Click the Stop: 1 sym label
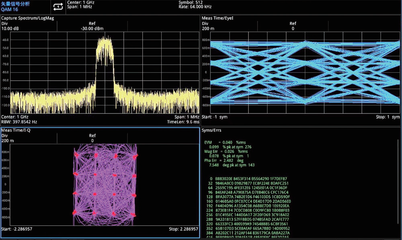Screen dimensions: 402x240 coord(388,117)
